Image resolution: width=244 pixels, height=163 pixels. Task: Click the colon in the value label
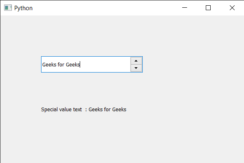[x=86, y=109]
